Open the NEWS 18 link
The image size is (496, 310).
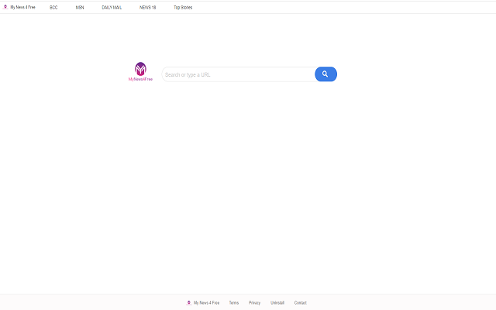tap(148, 7)
